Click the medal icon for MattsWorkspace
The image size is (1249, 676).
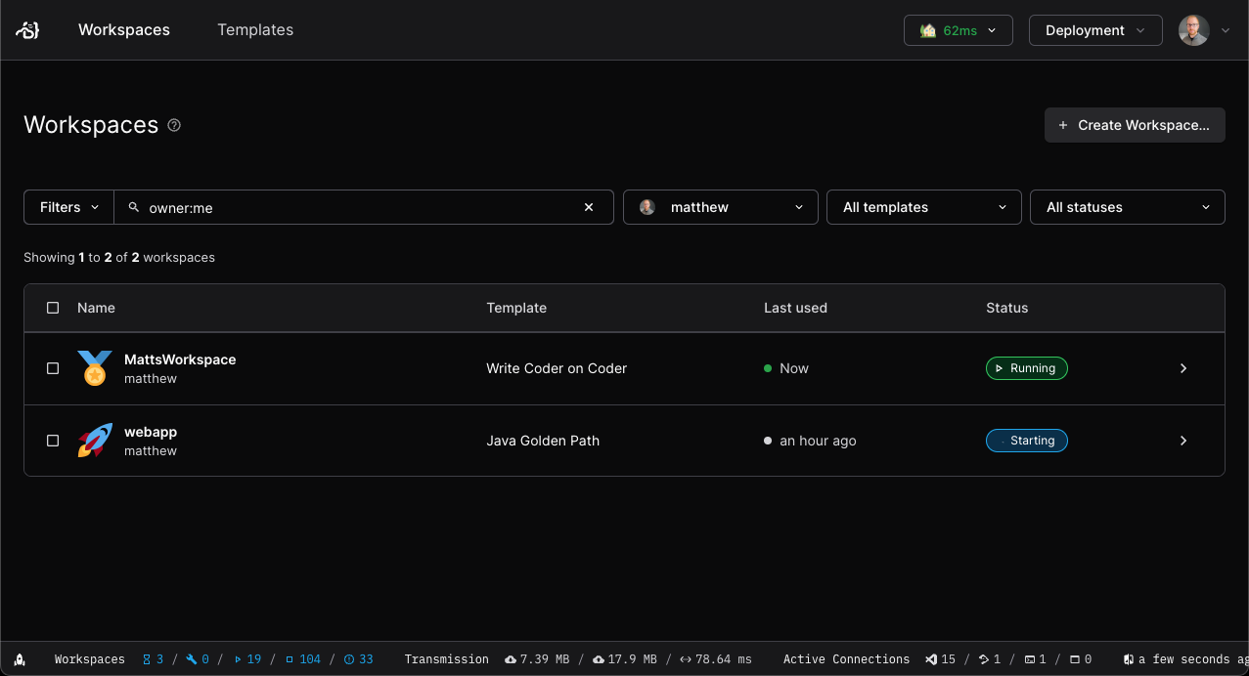[94, 368]
